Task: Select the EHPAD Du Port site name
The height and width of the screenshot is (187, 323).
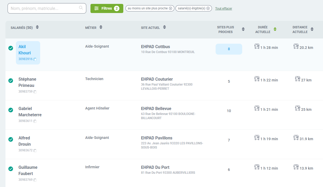Action: point(155,167)
